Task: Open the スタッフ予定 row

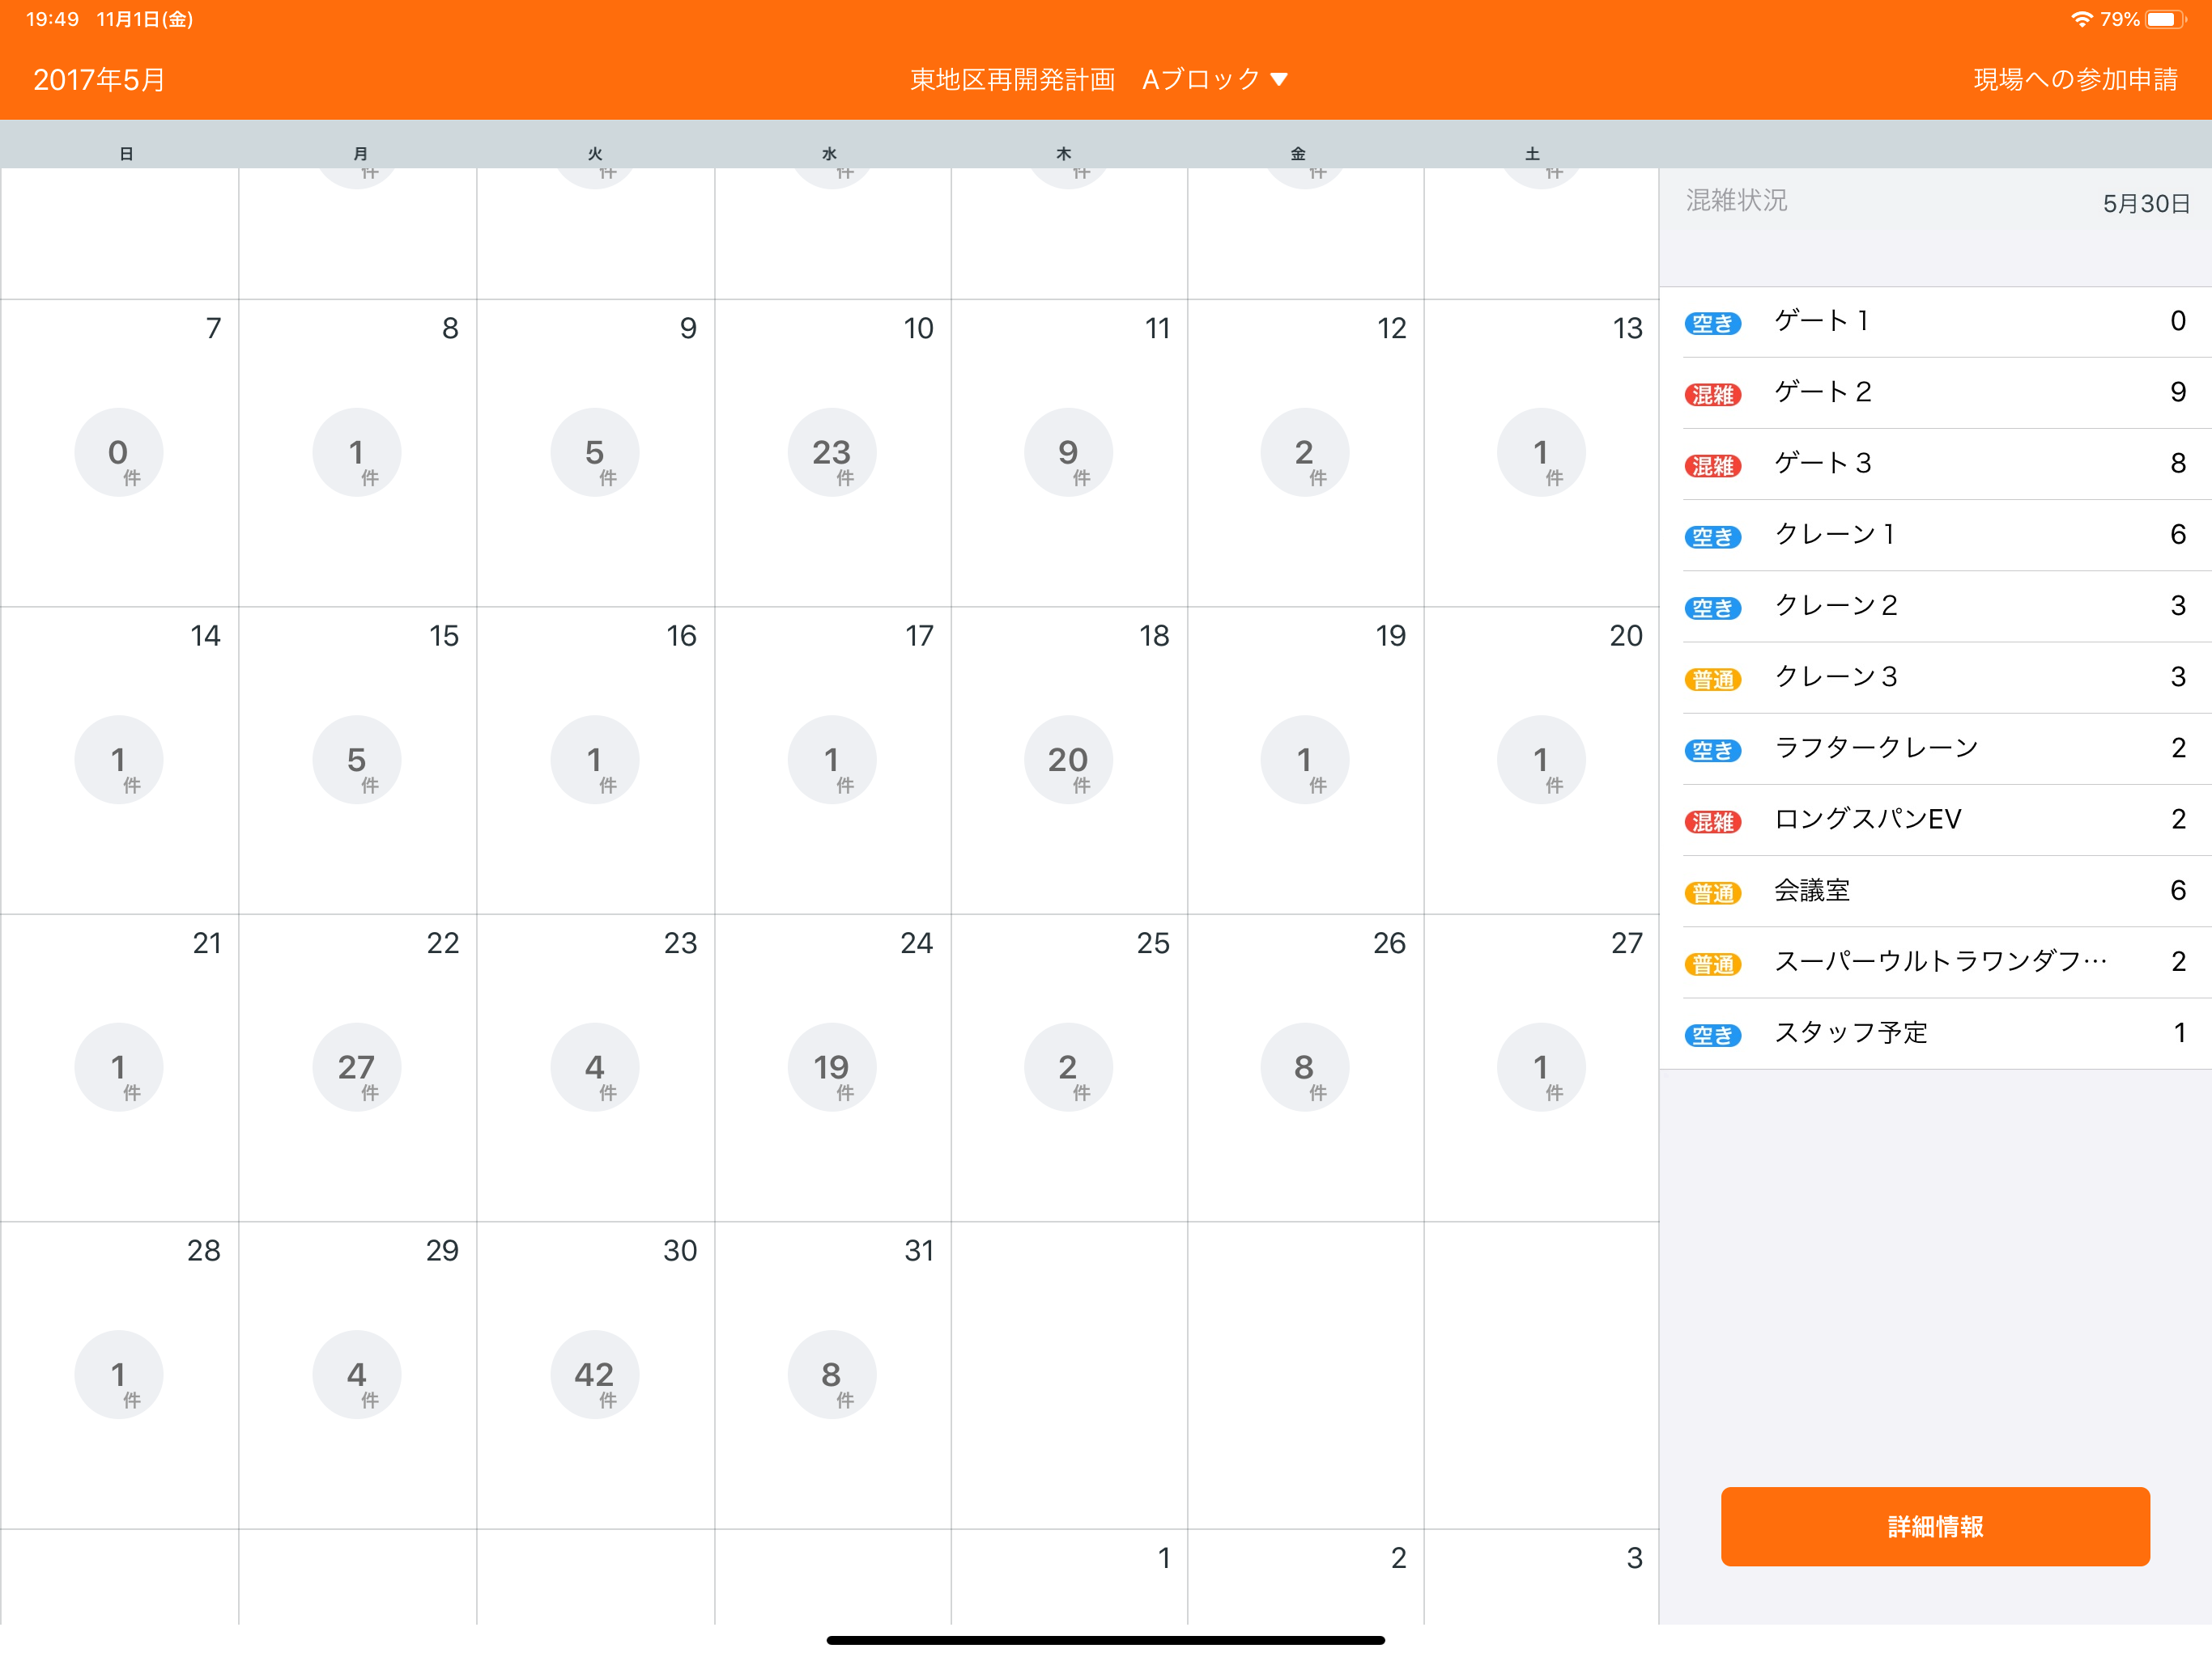Action: [1935, 1033]
